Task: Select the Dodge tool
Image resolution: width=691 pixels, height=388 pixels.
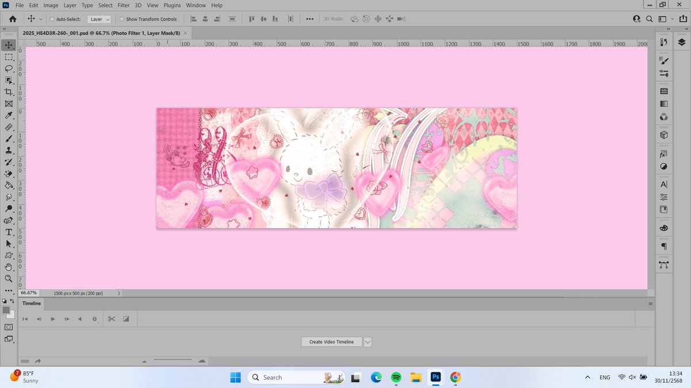Action: (9, 209)
